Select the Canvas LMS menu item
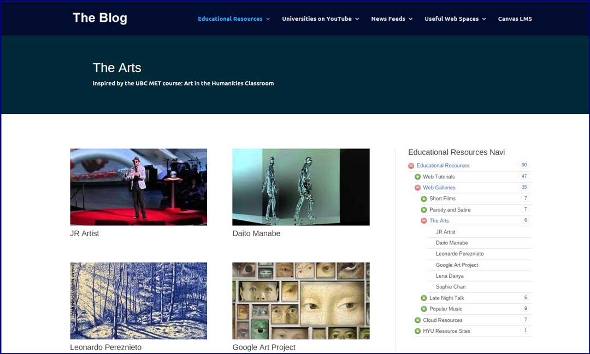The height and width of the screenshot is (354, 590). (x=515, y=19)
